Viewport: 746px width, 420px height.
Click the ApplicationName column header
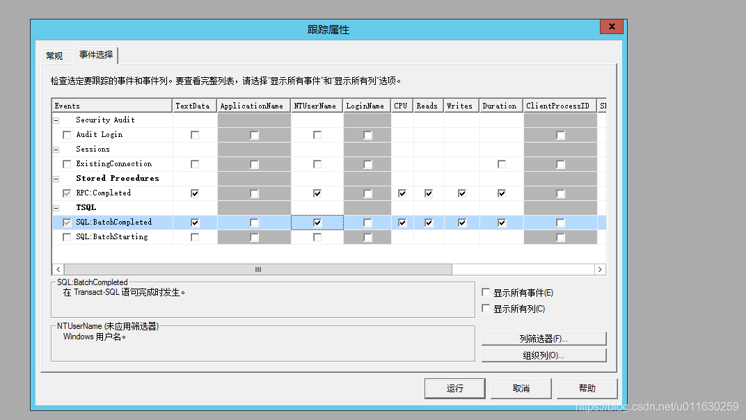tap(254, 106)
